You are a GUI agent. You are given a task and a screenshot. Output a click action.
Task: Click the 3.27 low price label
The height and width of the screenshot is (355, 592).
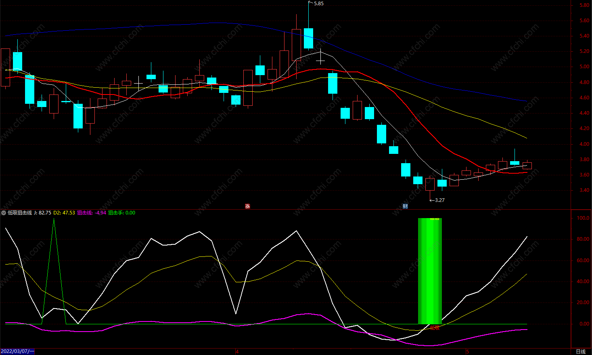[x=439, y=200]
